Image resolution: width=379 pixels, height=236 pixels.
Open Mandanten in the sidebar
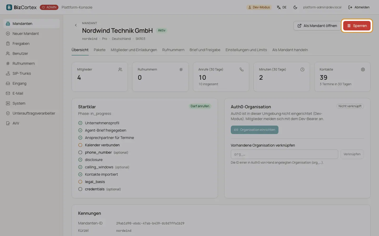[32, 24]
